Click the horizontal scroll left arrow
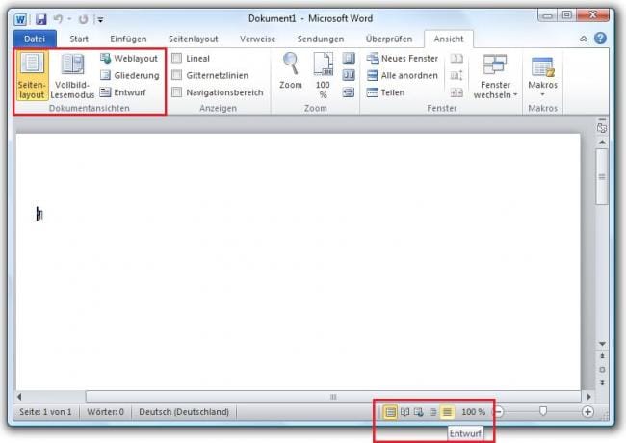The width and height of the screenshot is (626, 443). (19, 397)
